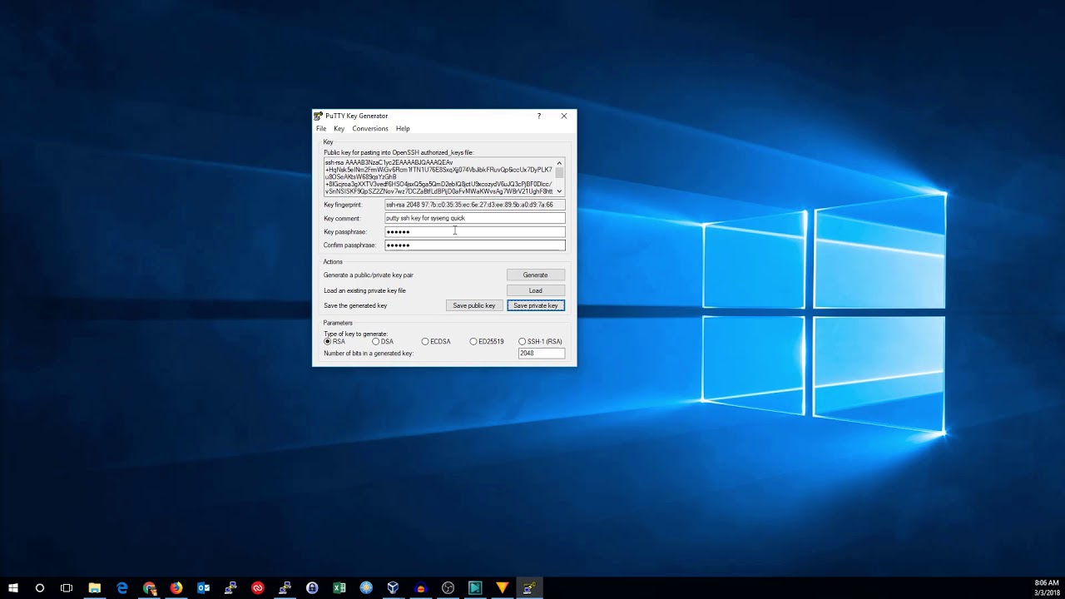Click Load to open existing private key
This screenshot has height=599, width=1065.
tap(536, 290)
